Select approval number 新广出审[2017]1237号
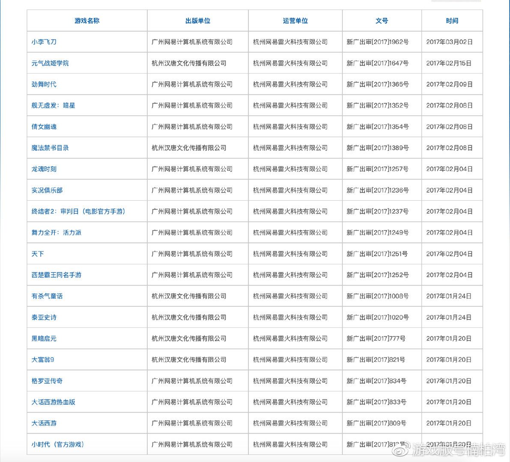Viewport: 510px width, 462px height. [x=378, y=211]
